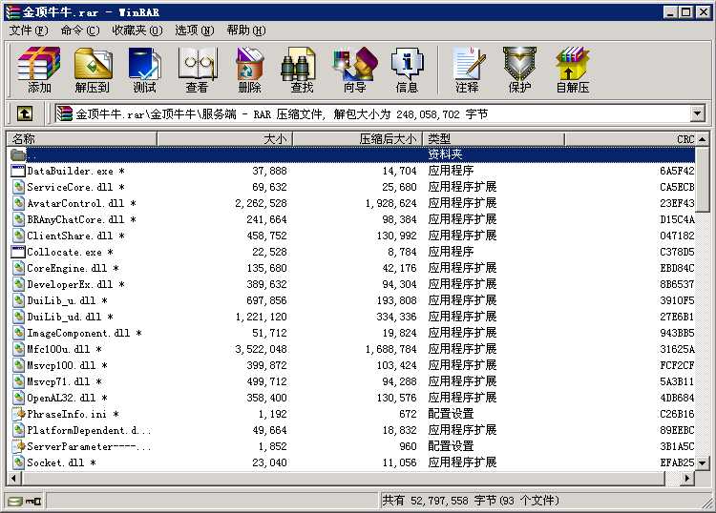Click the drive and key status bar icon
Image resolution: width=716 pixels, height=513 pixels.
pyautogui.click(x=25, y=502)
